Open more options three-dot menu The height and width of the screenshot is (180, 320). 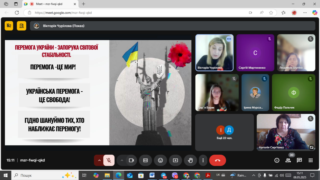pos(203,160)
